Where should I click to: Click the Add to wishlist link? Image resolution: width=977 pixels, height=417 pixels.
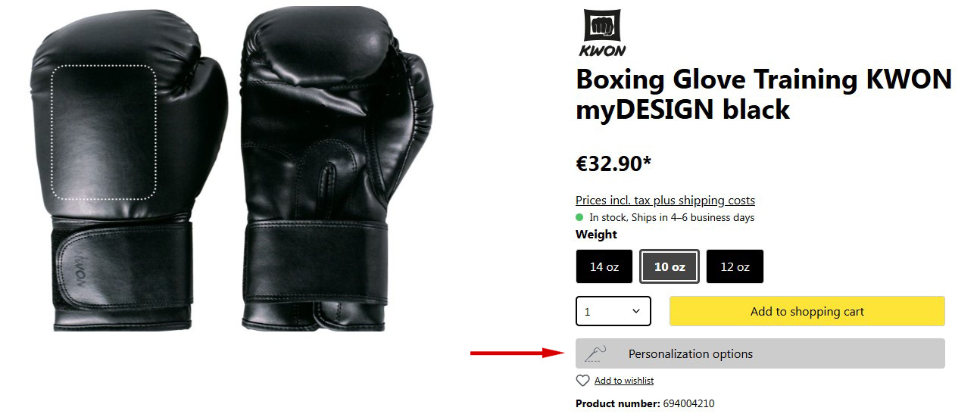624,381
